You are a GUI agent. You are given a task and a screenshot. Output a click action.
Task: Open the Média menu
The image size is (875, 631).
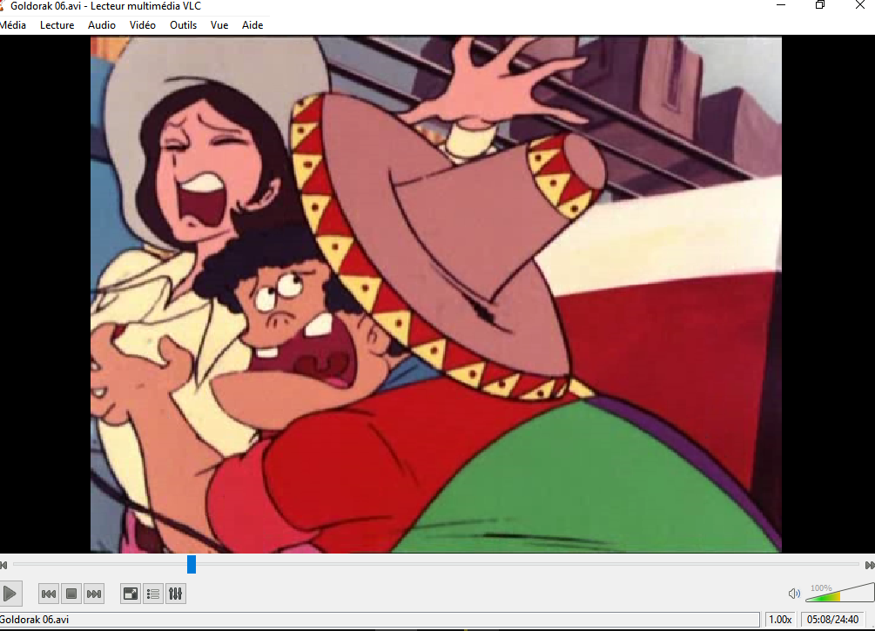click(13, 25)
